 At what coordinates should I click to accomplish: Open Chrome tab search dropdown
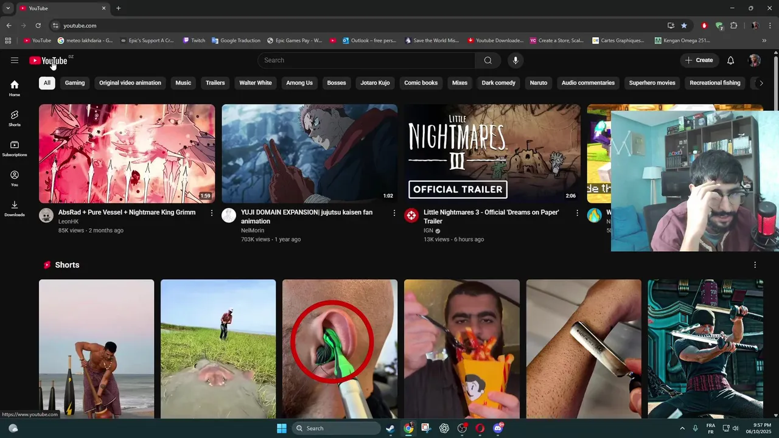coord(8,8)
